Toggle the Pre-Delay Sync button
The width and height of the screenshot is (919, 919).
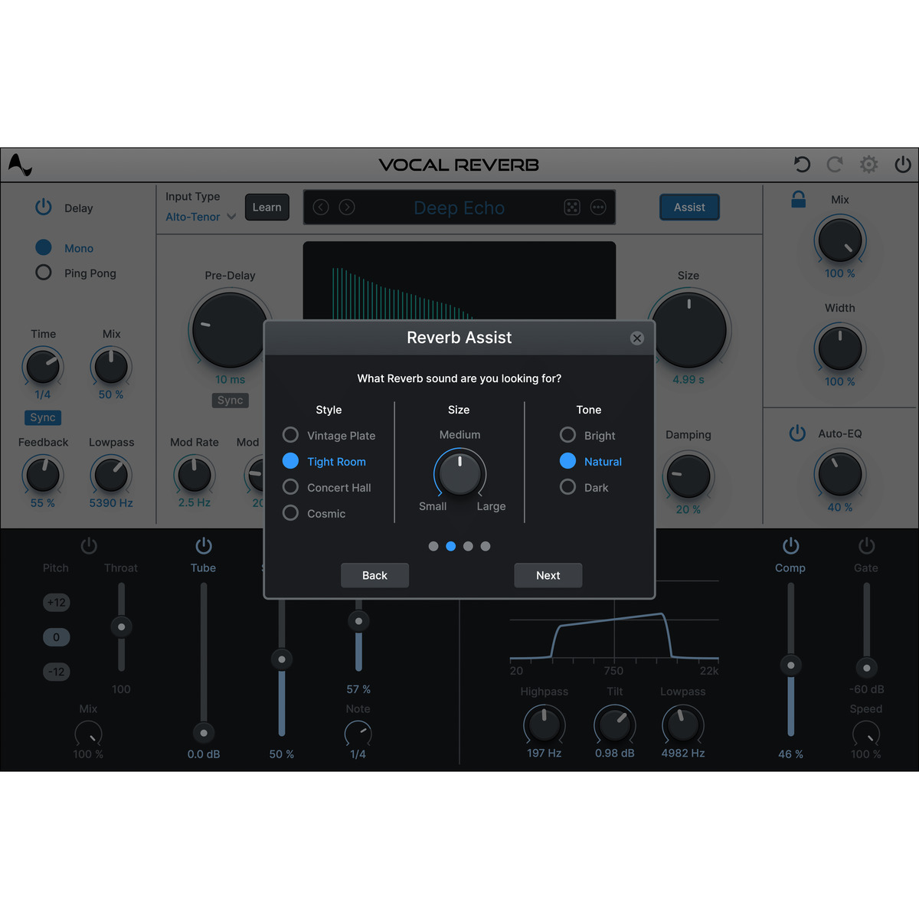pos(230,400)
